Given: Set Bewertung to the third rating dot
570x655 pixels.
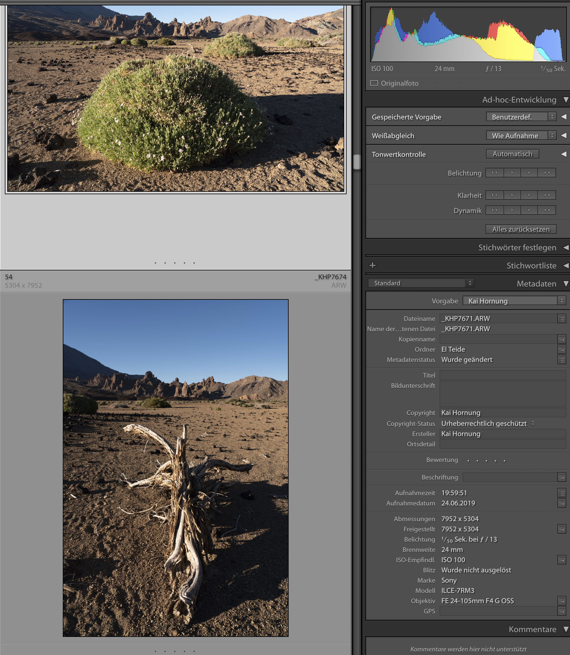Looking at the screenshot, I should coord(486,460).
